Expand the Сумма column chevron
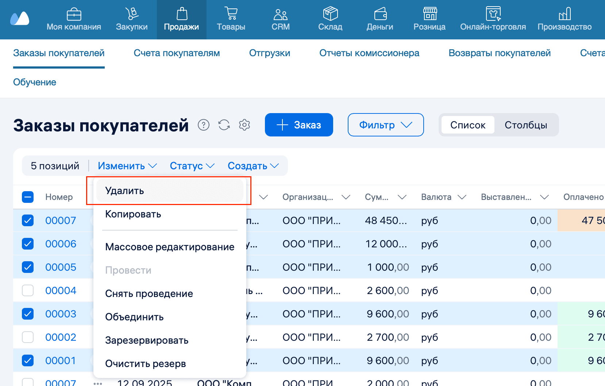 [402, 197]
